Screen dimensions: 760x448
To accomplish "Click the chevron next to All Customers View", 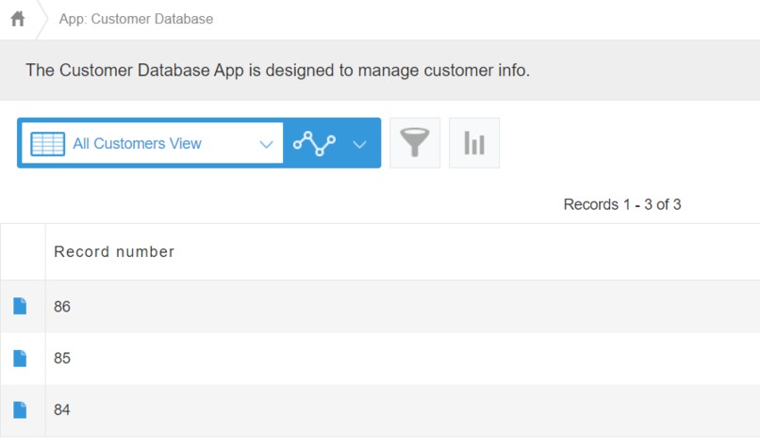I will [266, 144].
